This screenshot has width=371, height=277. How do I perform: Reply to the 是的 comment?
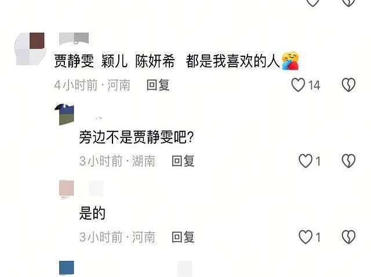point(183,237)
